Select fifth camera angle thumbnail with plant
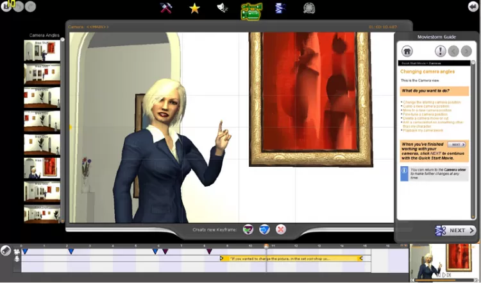481x283 pixels. click(42, 144)
